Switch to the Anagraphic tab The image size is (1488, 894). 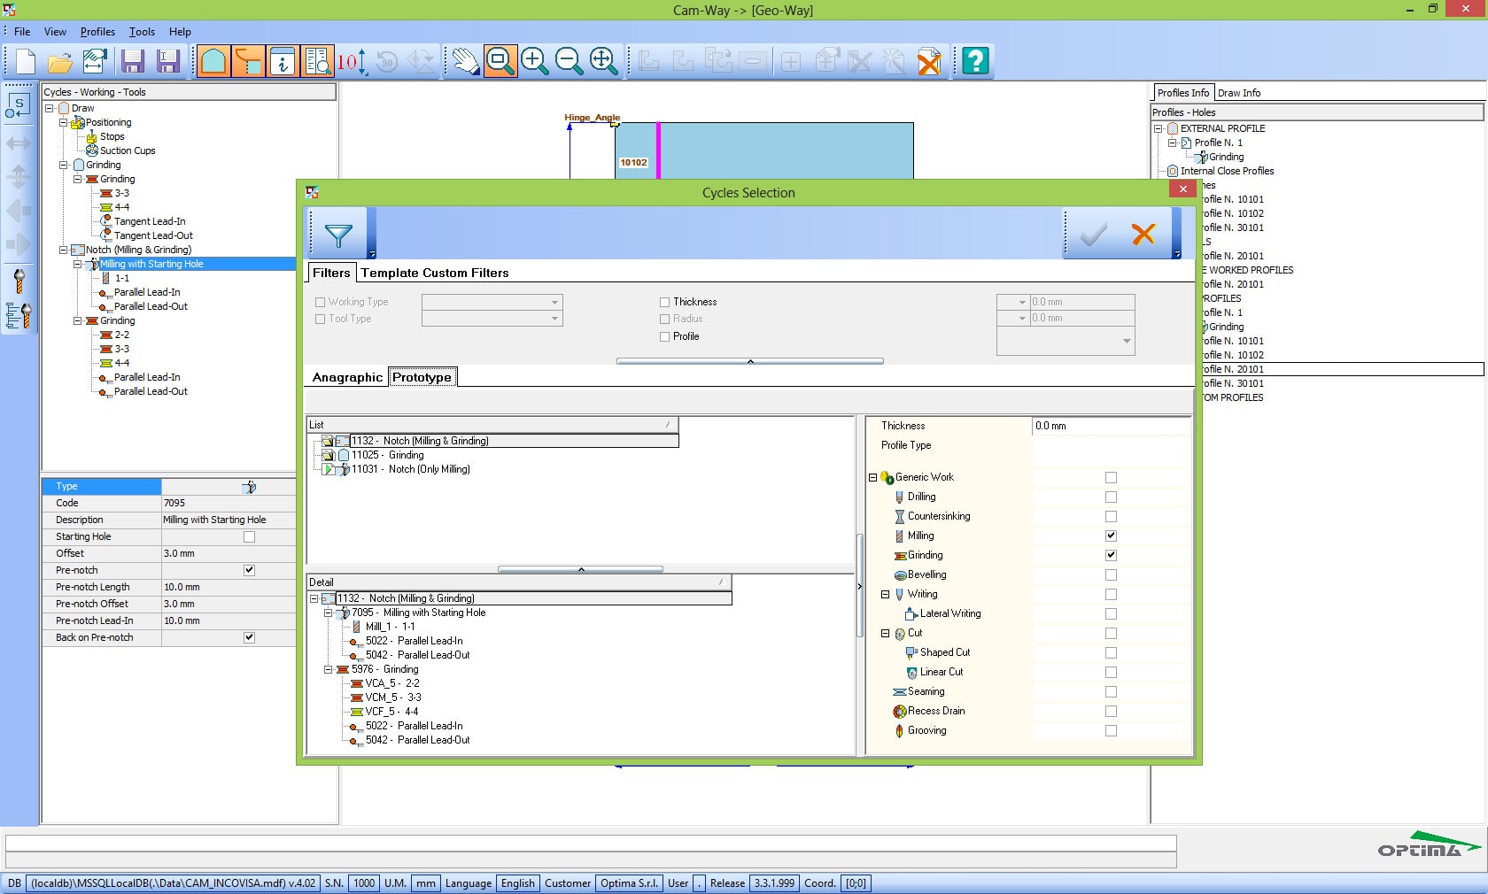click(347, 377)
